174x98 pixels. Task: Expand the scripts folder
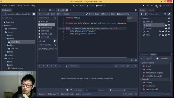coord(4,55)
